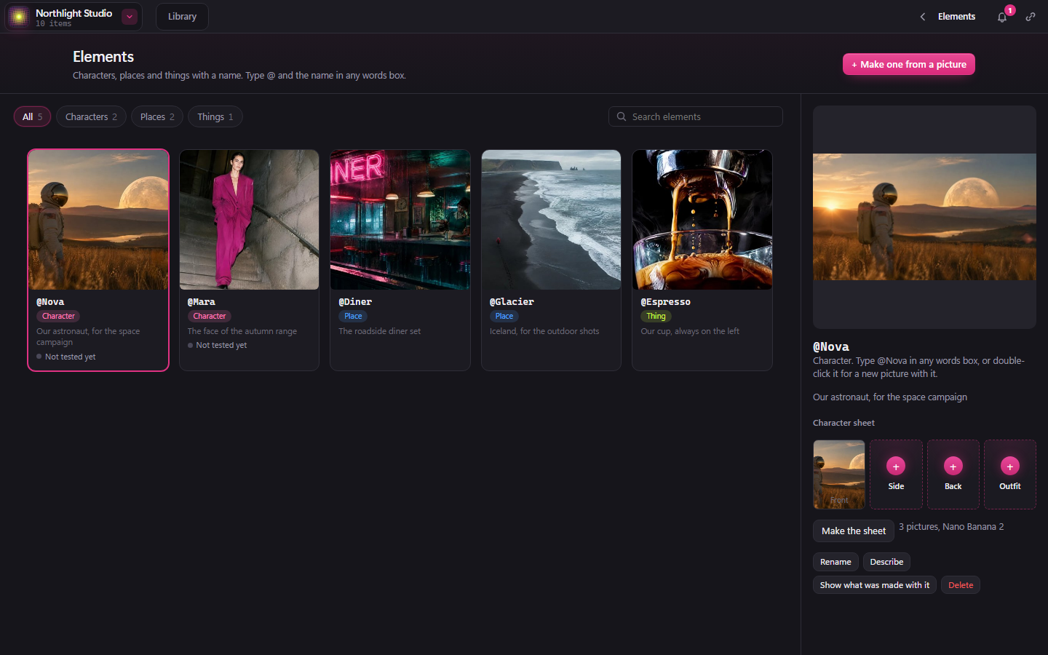
Task: Open the Library page
Action: [182, 17]
